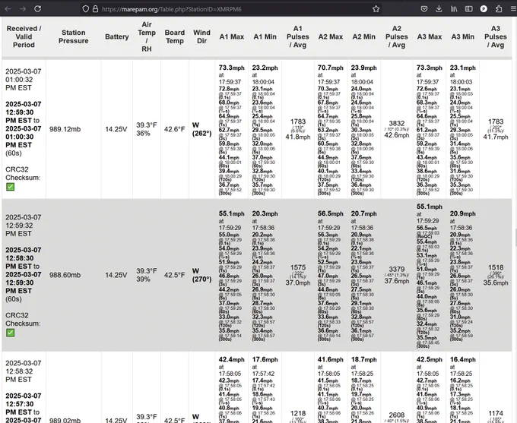Viewport: 517px width, 423px height.
Task: Click the 'A1 Max' column header
Action: tap(232, 36)
